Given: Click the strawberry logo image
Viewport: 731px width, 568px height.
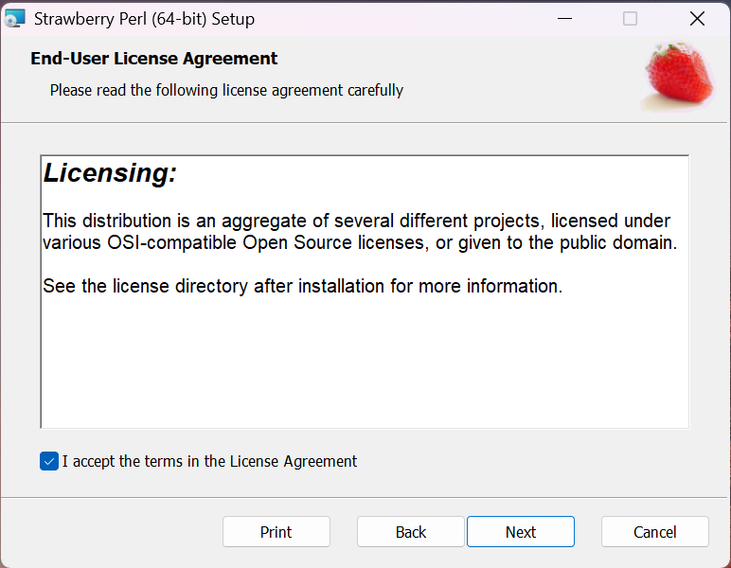Looking at the screenshot, I should (677, 75).
